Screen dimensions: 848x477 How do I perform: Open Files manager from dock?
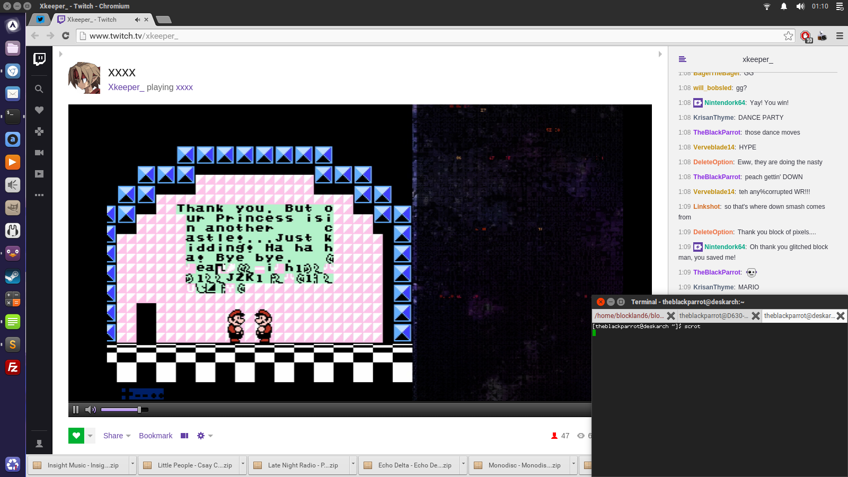(x=13, y=48)
